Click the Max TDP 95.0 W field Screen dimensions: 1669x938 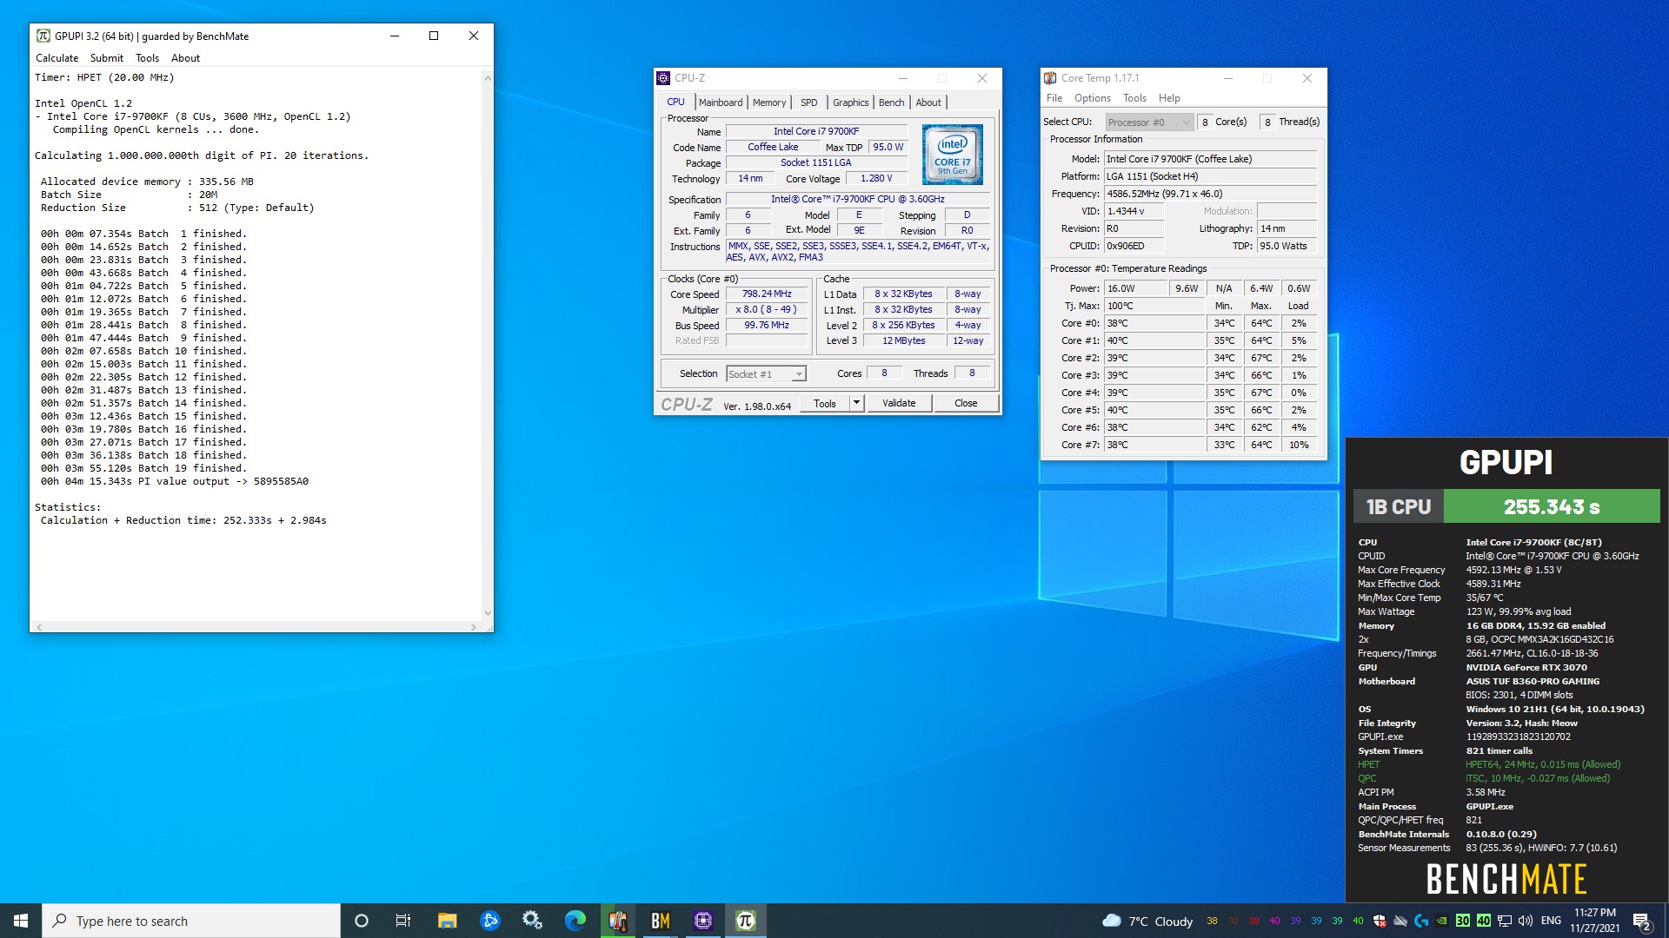coord(888,148)
